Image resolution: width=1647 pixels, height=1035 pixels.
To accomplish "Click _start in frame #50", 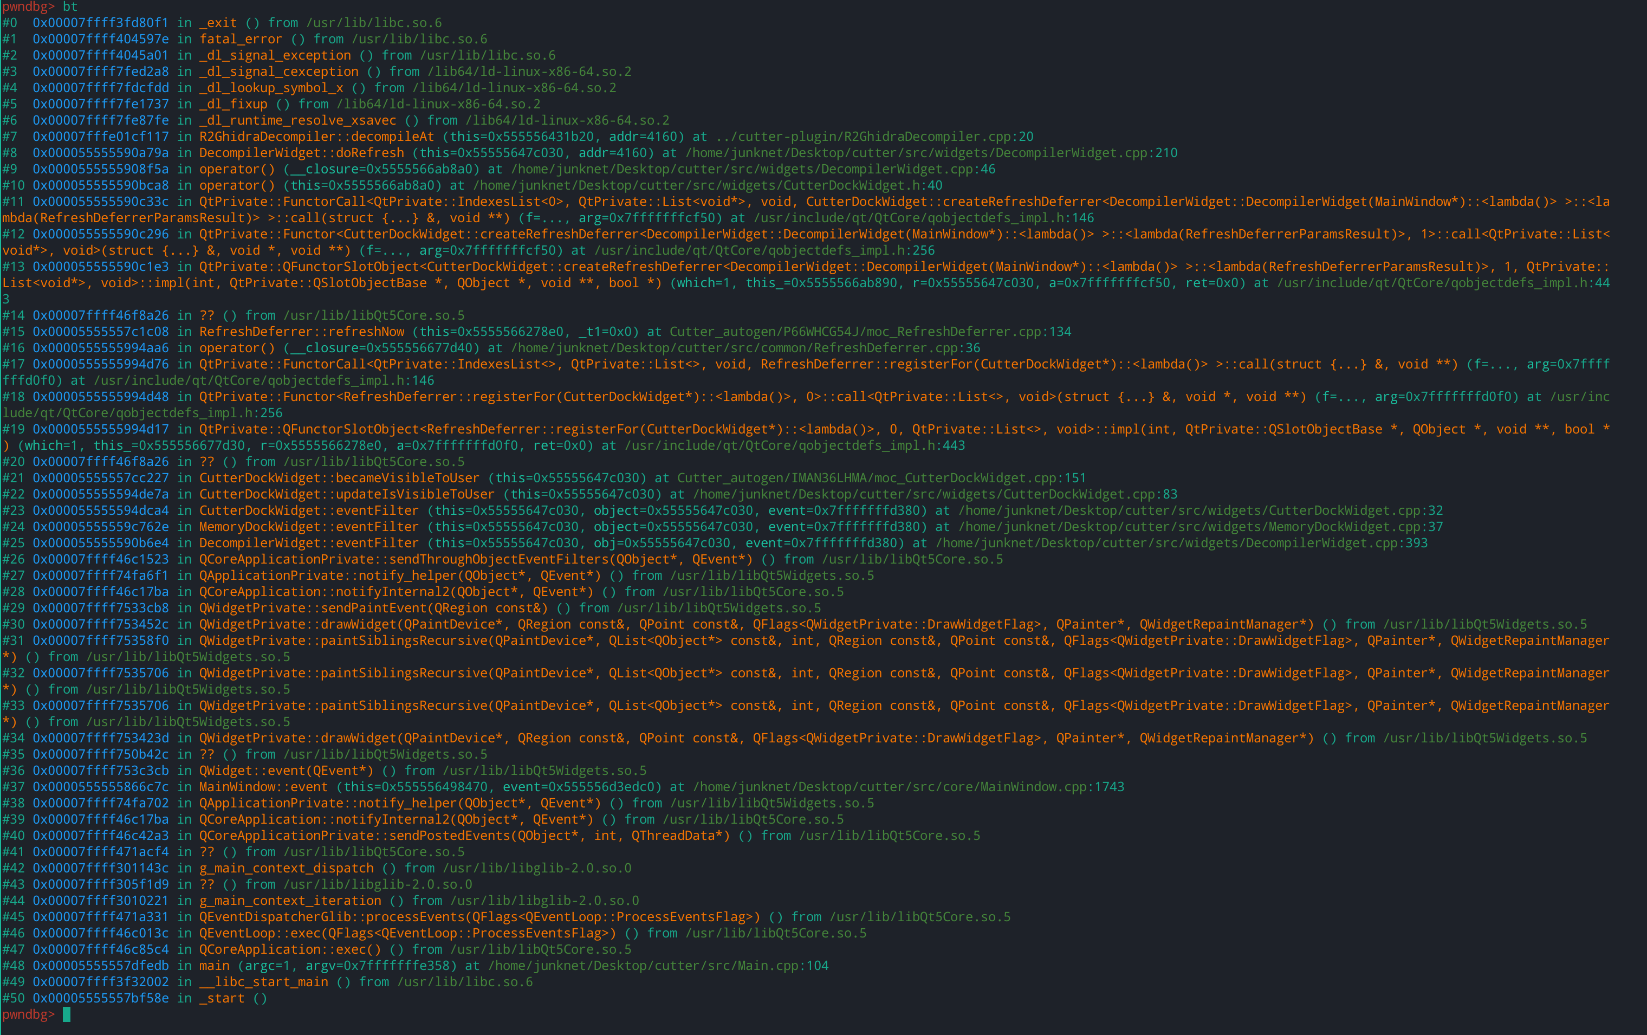I will [222, 999].
